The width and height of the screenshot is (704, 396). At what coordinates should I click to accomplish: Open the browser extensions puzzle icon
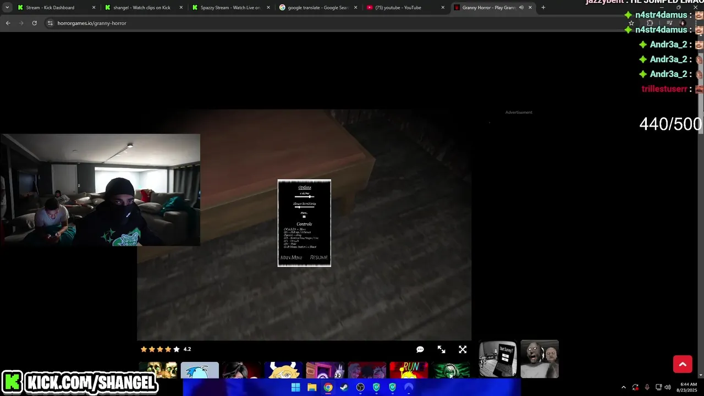coord(650,23)
